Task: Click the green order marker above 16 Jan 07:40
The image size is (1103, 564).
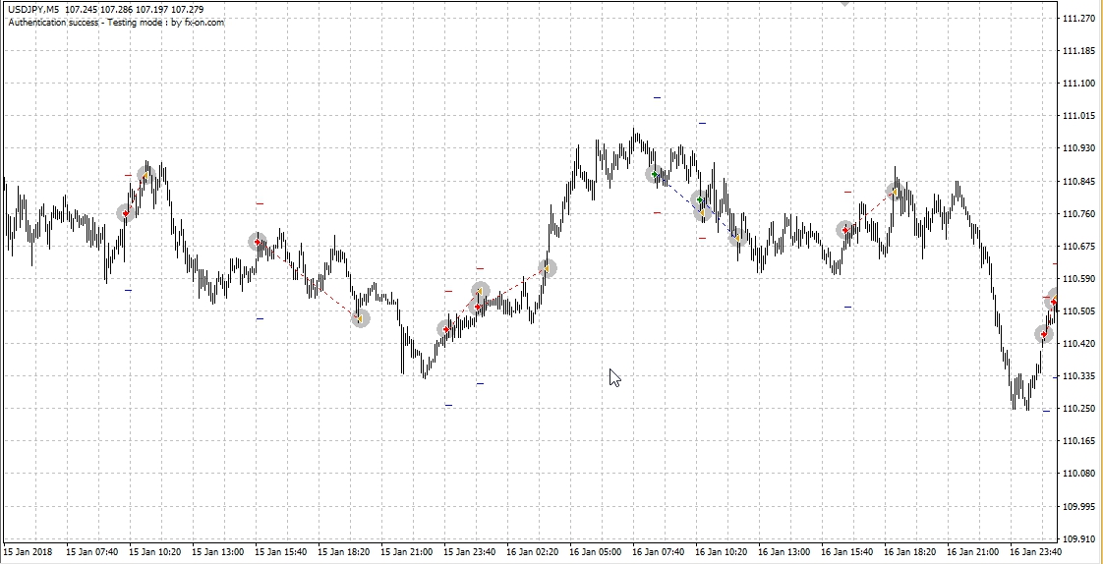Action: [655, 174]
